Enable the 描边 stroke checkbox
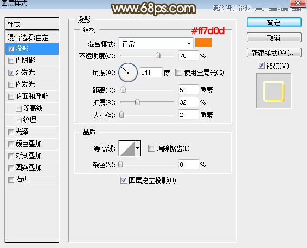Image resolution: width=307 pixels, height=248 pixels. (11, 180)
